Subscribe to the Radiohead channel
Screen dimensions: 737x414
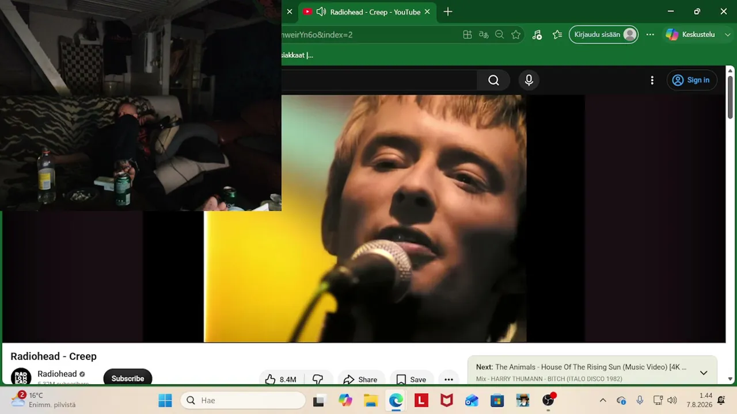[128, 378]
